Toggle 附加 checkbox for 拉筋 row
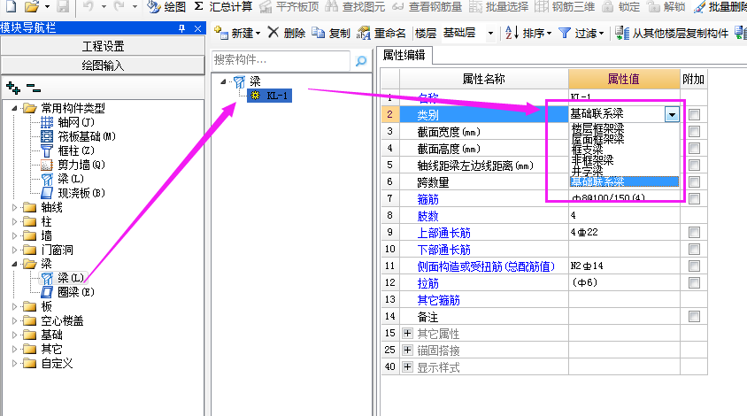 (x=694, y=283)
